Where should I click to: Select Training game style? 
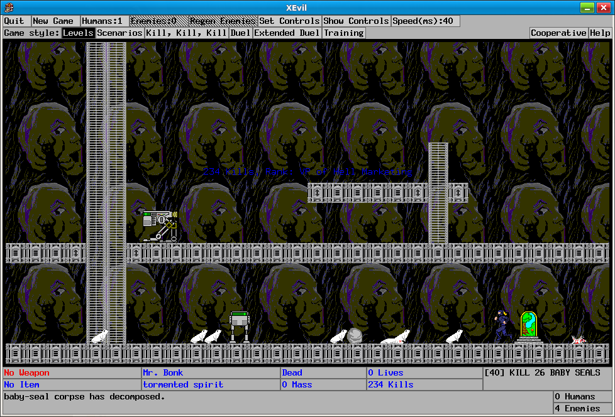344,33
